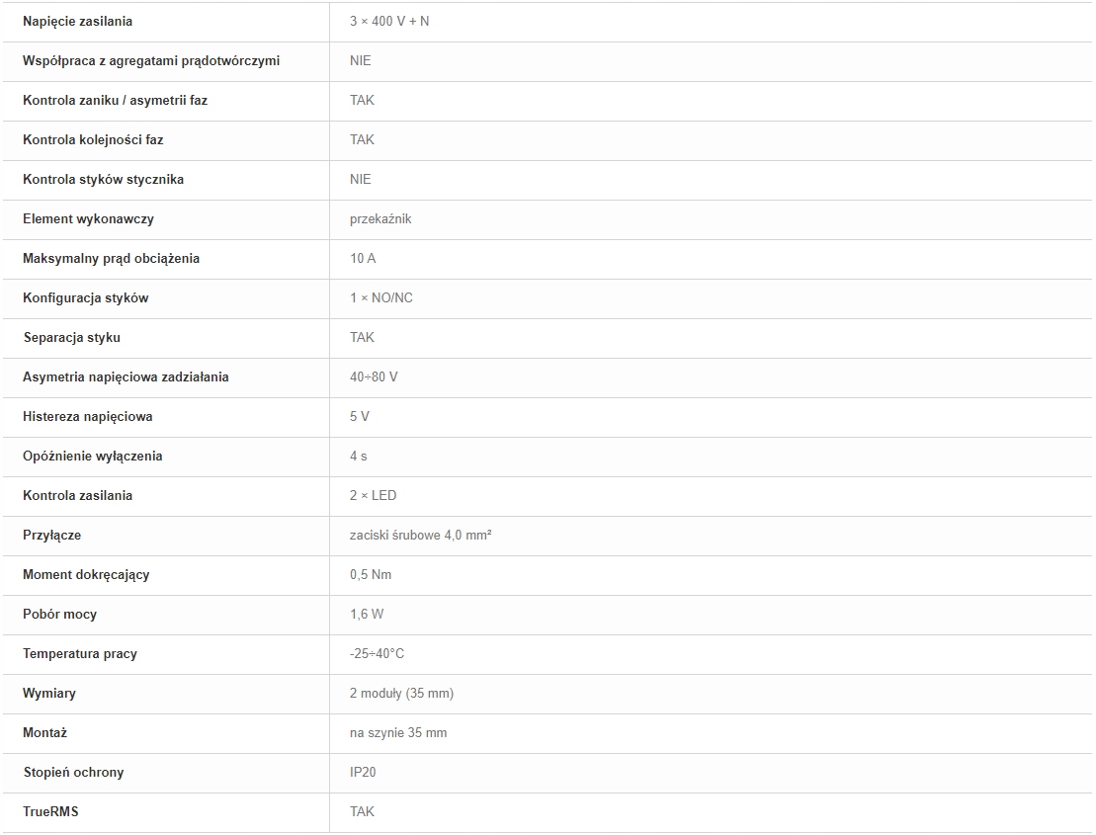Click the "Napięcie zasilania" row label
The width and height of the screenshot is (1096, 835).
point(77,21)
